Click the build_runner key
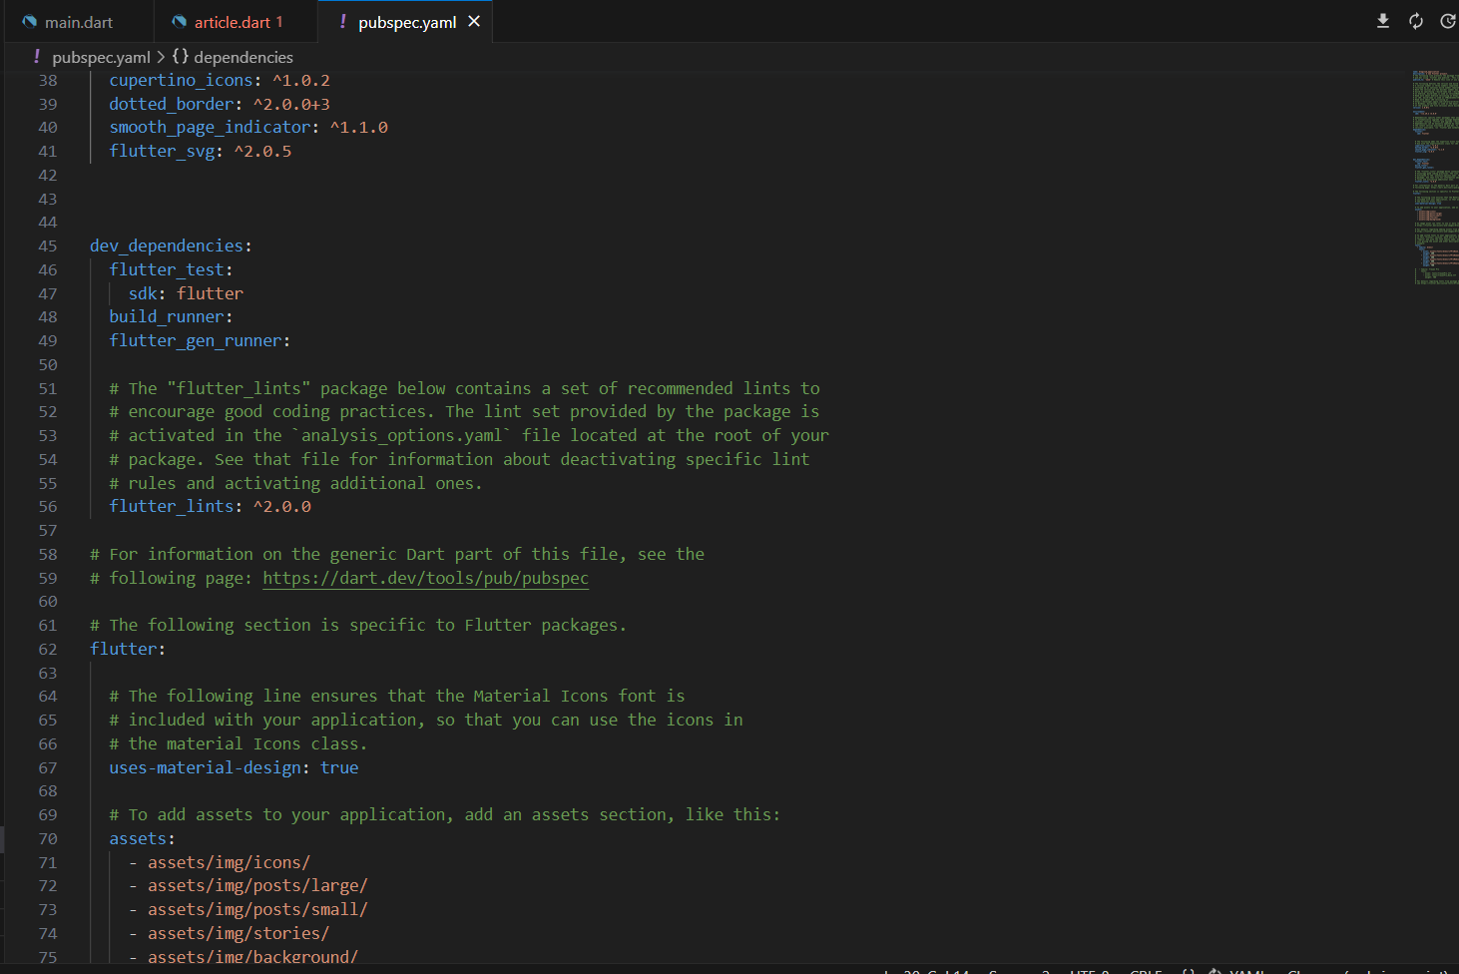The height and width of the screenshot is (974, 1459). coord(166,316)
